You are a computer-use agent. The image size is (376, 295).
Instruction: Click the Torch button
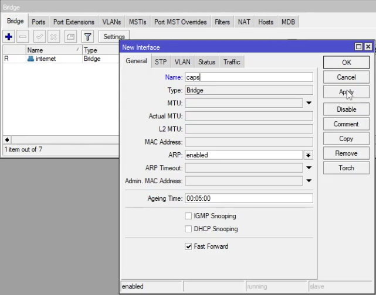coord(346,168)
